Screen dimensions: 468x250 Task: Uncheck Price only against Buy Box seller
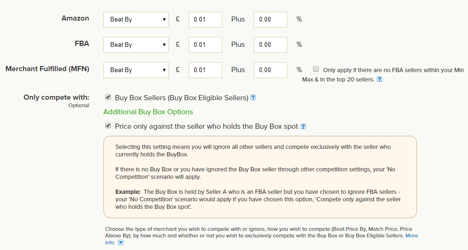(108, 126)
